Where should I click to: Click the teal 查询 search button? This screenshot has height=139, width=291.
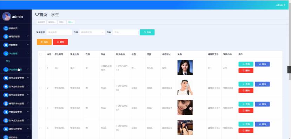[x=147, y=32]
